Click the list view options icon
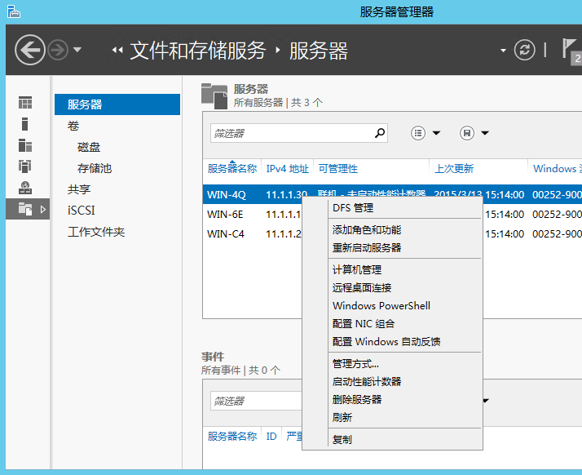This screenshot has width=582, height=475. pyautogui.click(x=418, y=133)
